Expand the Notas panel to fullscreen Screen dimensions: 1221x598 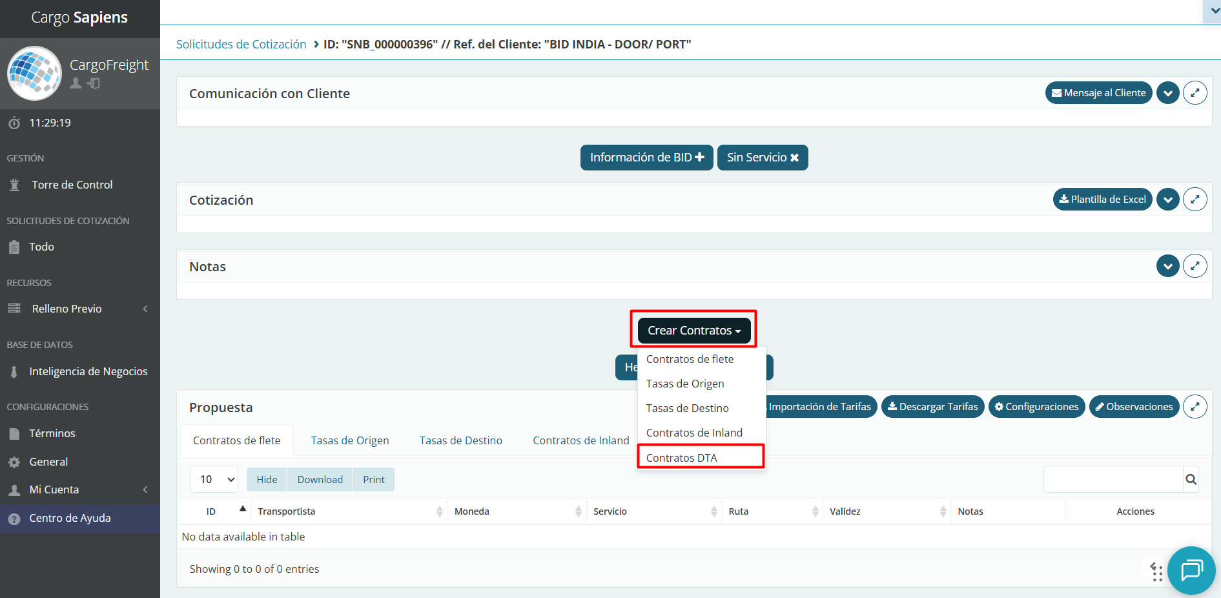(1195, 266)
